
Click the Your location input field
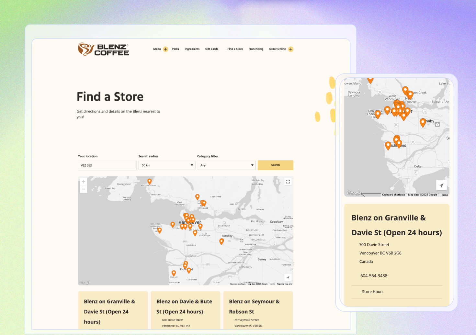click(107, 165)
